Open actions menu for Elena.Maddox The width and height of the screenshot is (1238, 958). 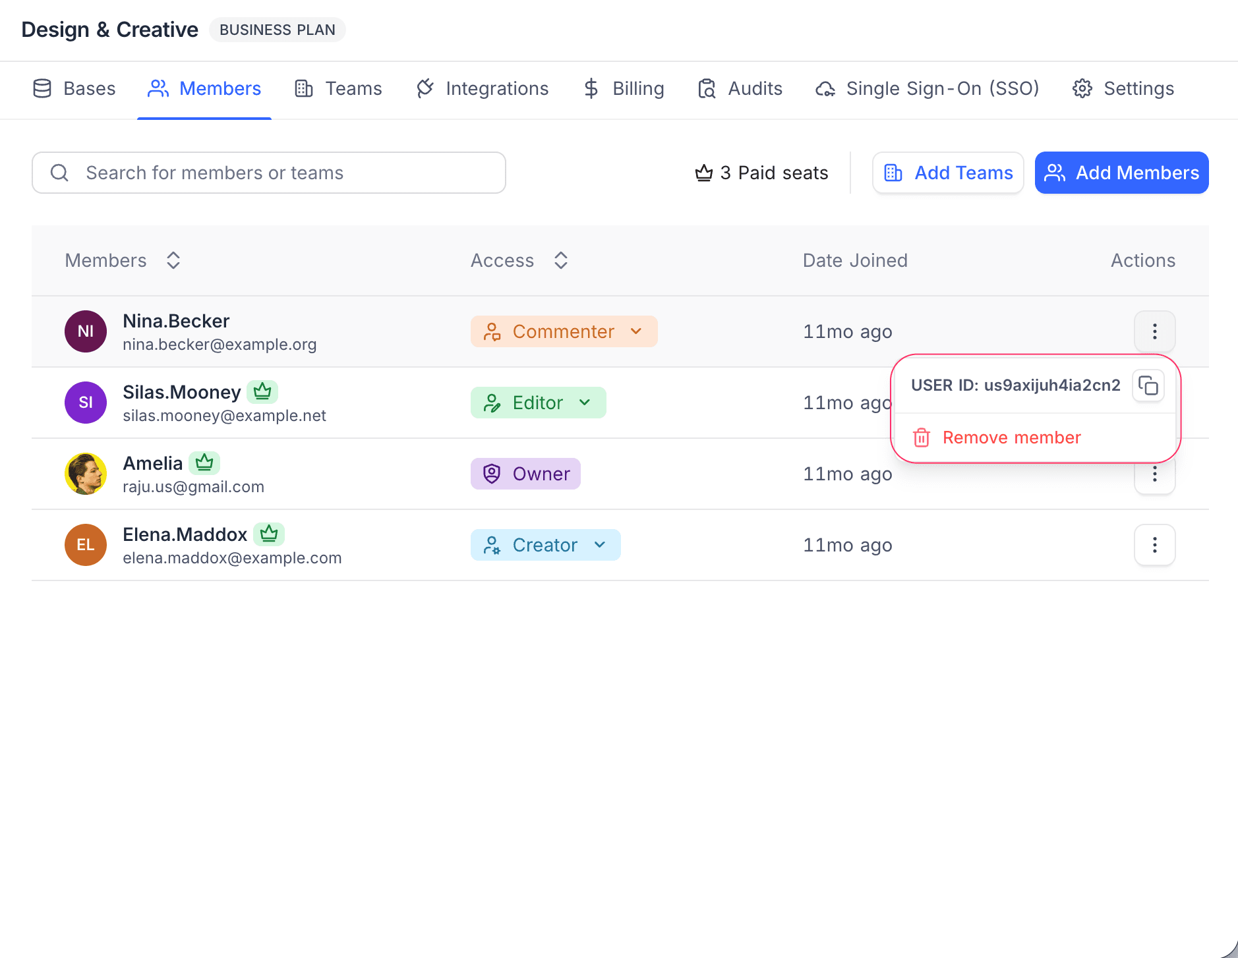pyautogui.click(x=1154, y=545)
